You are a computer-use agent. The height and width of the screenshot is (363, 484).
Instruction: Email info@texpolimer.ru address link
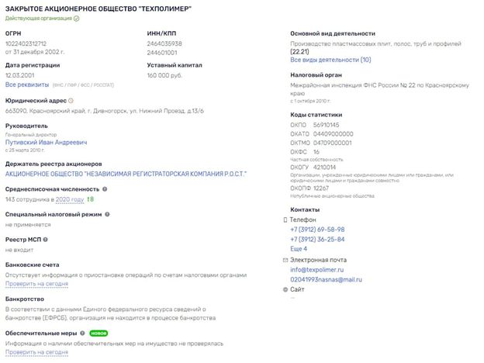317,270
